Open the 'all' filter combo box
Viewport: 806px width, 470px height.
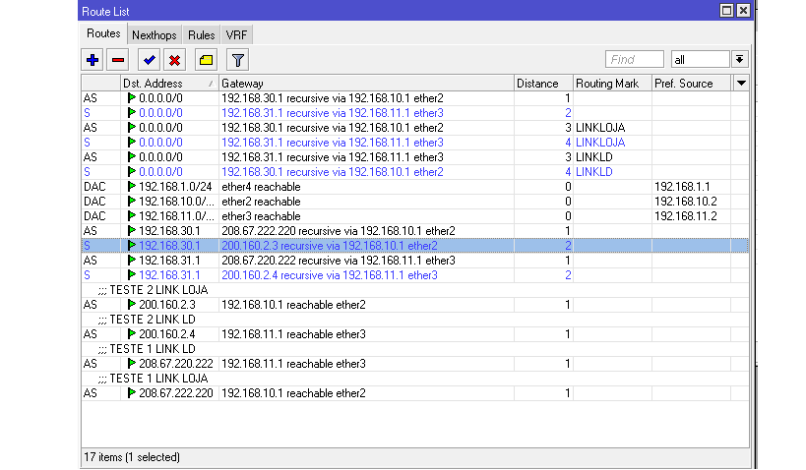(700, 60)
